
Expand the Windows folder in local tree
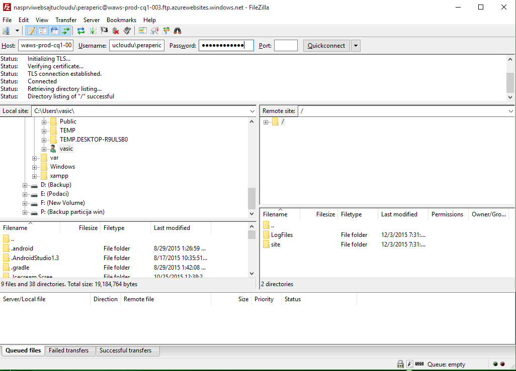(x=35, y=167)
